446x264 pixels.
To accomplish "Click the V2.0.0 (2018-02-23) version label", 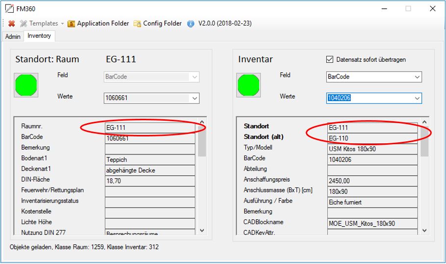I will click(x=225, y=24).
